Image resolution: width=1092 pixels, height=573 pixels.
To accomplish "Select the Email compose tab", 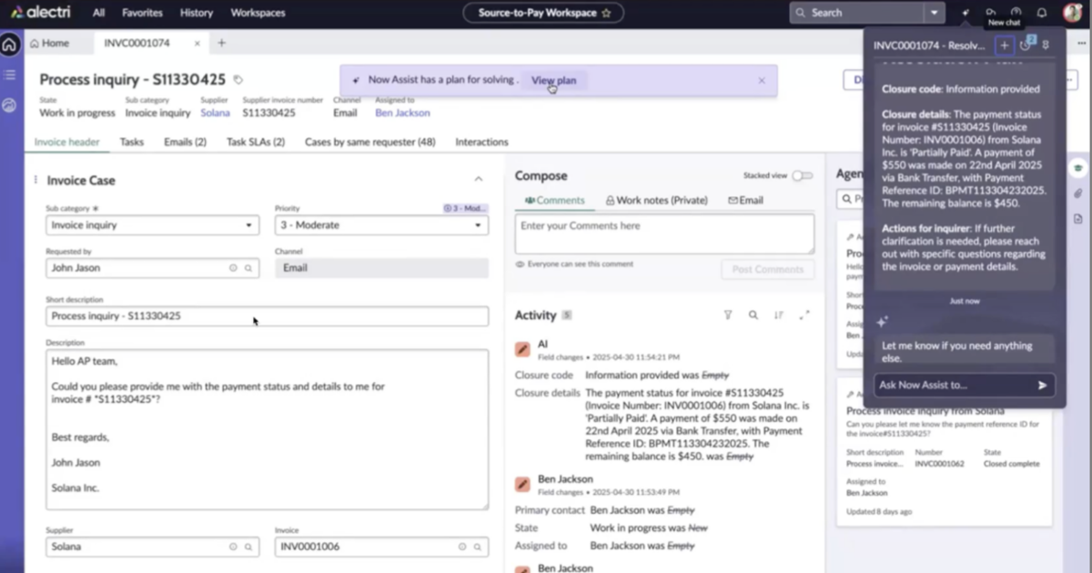I will coord(745,200).
